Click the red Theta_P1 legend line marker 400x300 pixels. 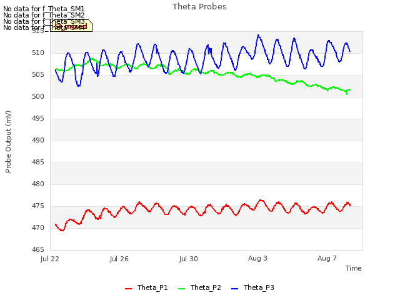[x=128, y=289]
